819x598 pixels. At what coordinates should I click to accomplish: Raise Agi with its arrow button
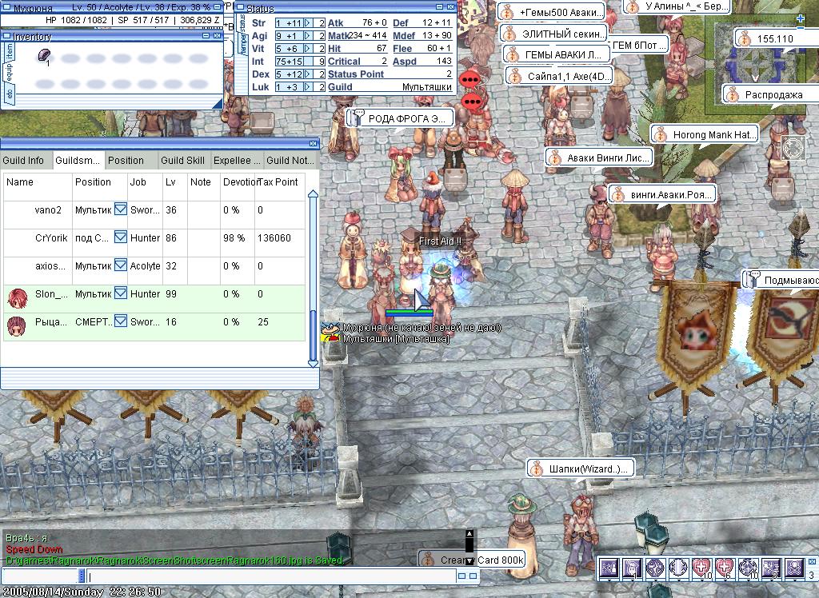click(x=308, y=35)
